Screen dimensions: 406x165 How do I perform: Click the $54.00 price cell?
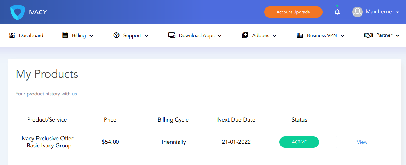pos(110,142)
